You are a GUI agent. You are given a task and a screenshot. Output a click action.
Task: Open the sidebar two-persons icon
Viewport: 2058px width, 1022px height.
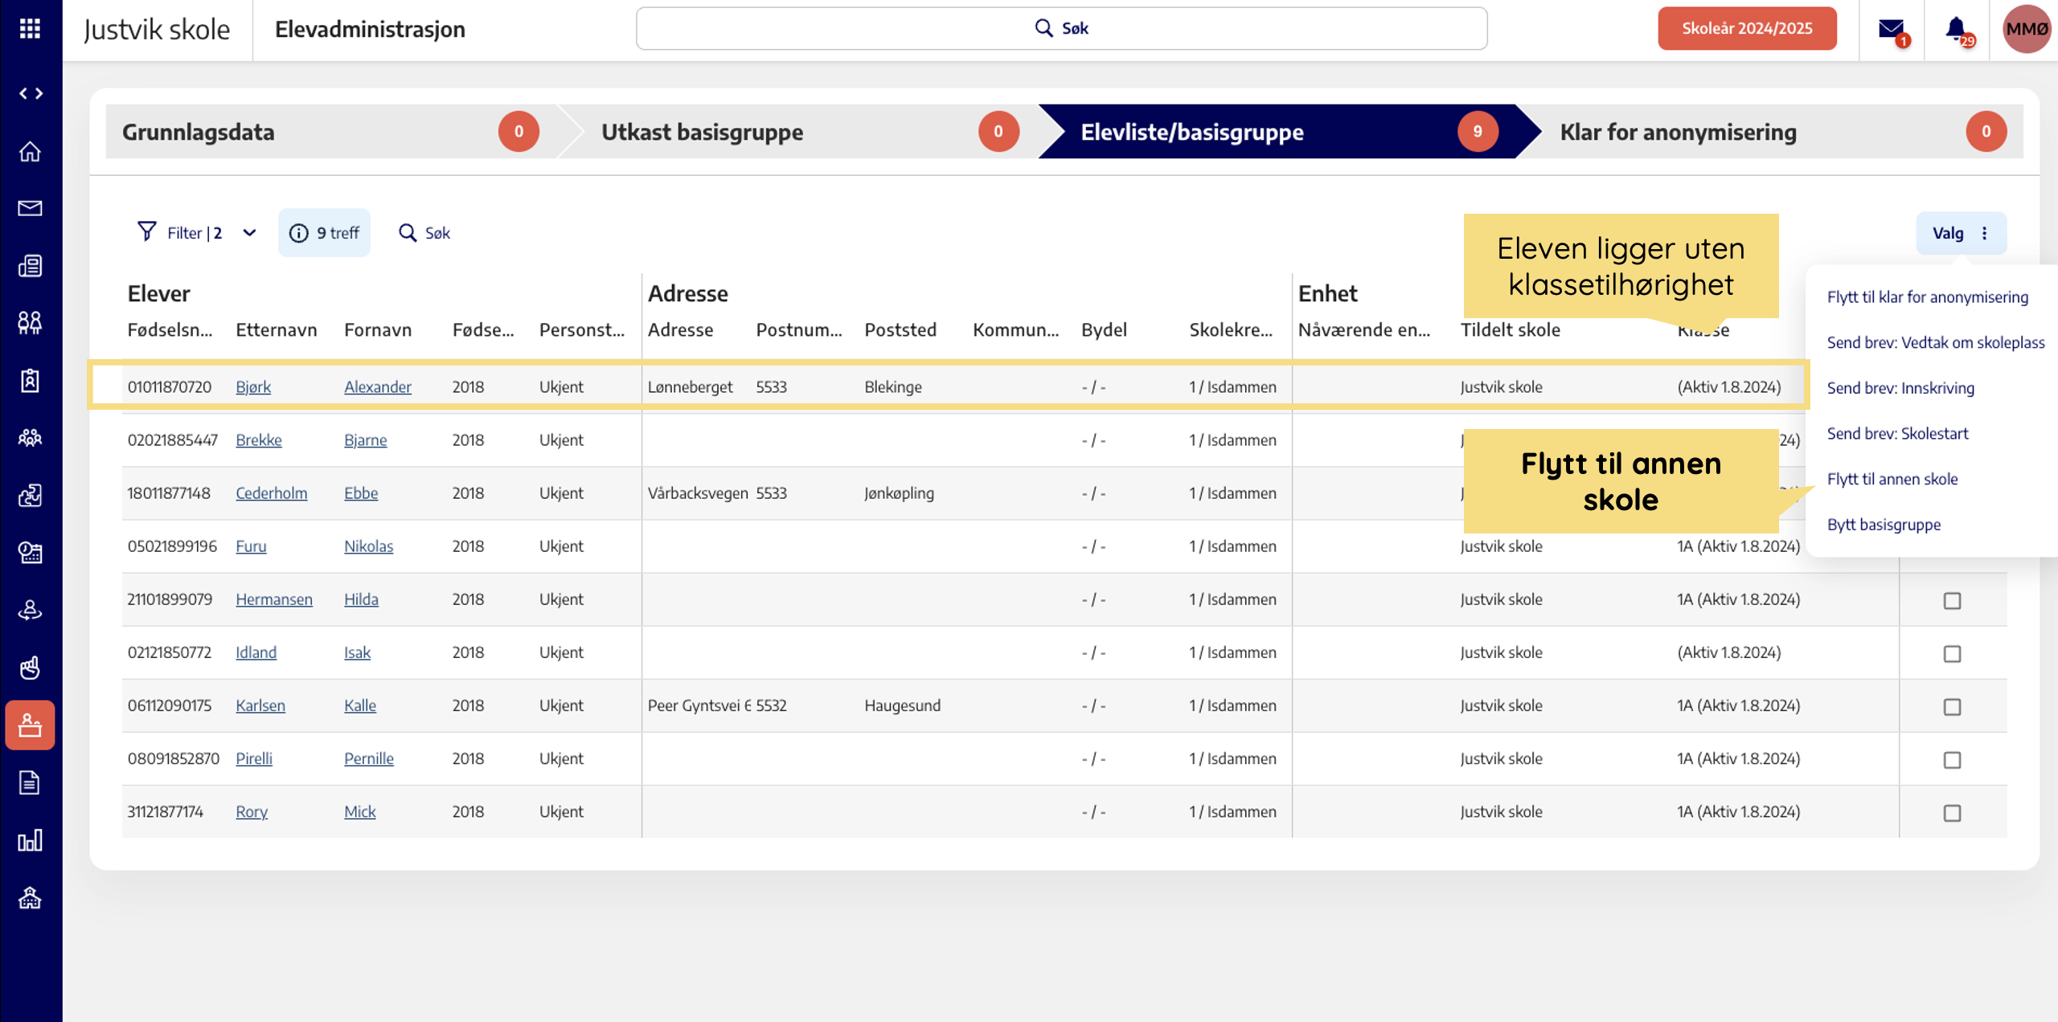(x=30, y=323)
